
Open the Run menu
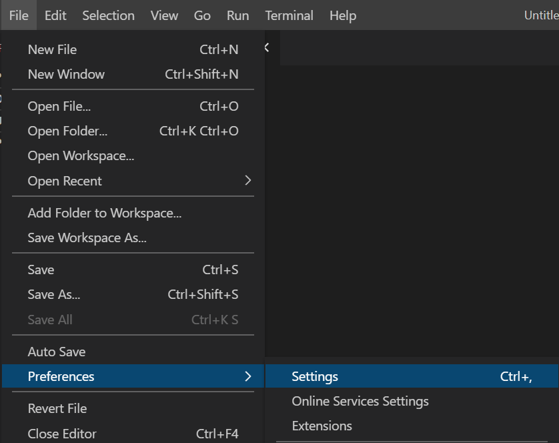point(237,15)
